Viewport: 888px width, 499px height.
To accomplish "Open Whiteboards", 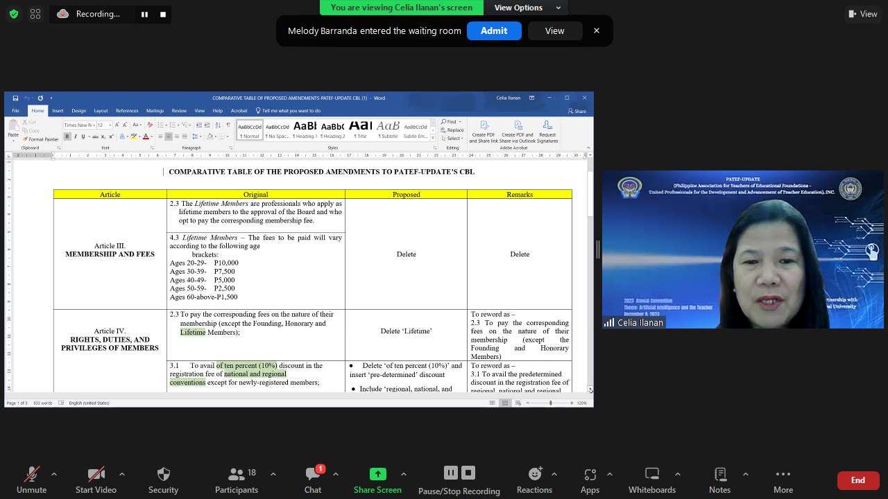I will click(x=651, y=475).
